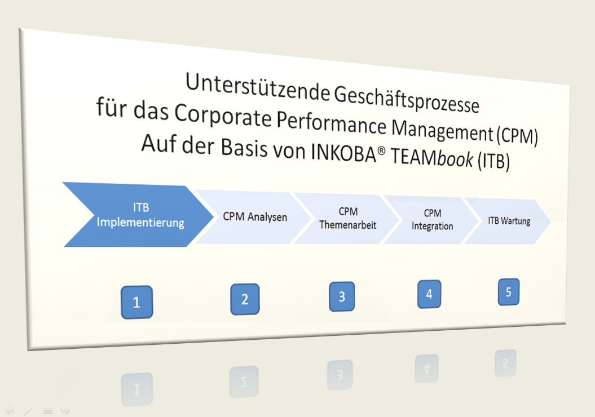Go to previous slide with the back arrow
This screenshot has height=417, width=595.
[9, 410]
